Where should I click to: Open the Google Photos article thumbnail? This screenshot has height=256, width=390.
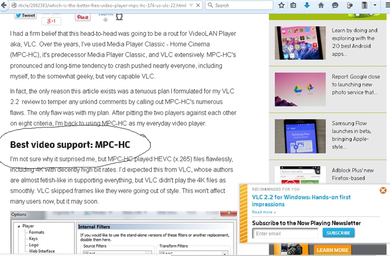point(300,89)
